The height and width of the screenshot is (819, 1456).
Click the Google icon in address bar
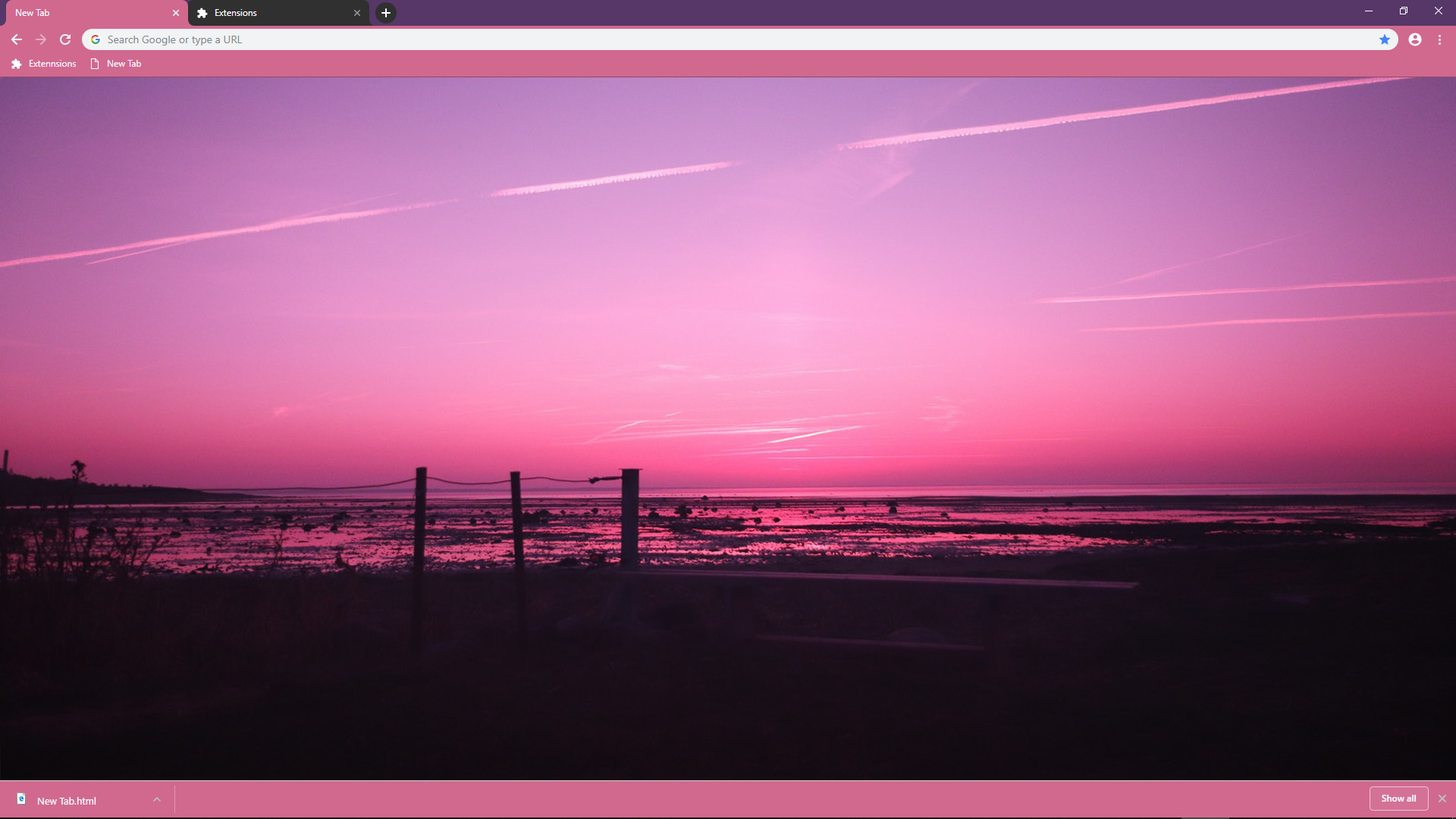pos(96,39)
